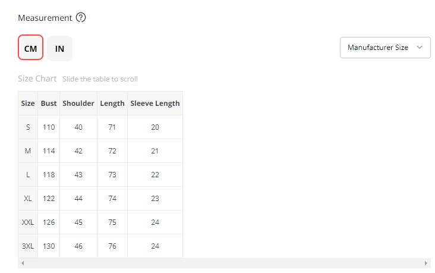This screenshot has width=435, height=273.
Task: Select the CM unit toggle
Action: [30, 48]
